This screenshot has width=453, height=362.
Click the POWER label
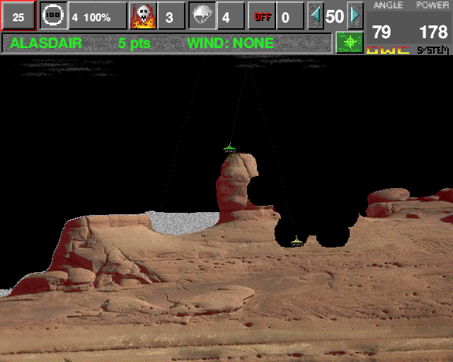432,5
